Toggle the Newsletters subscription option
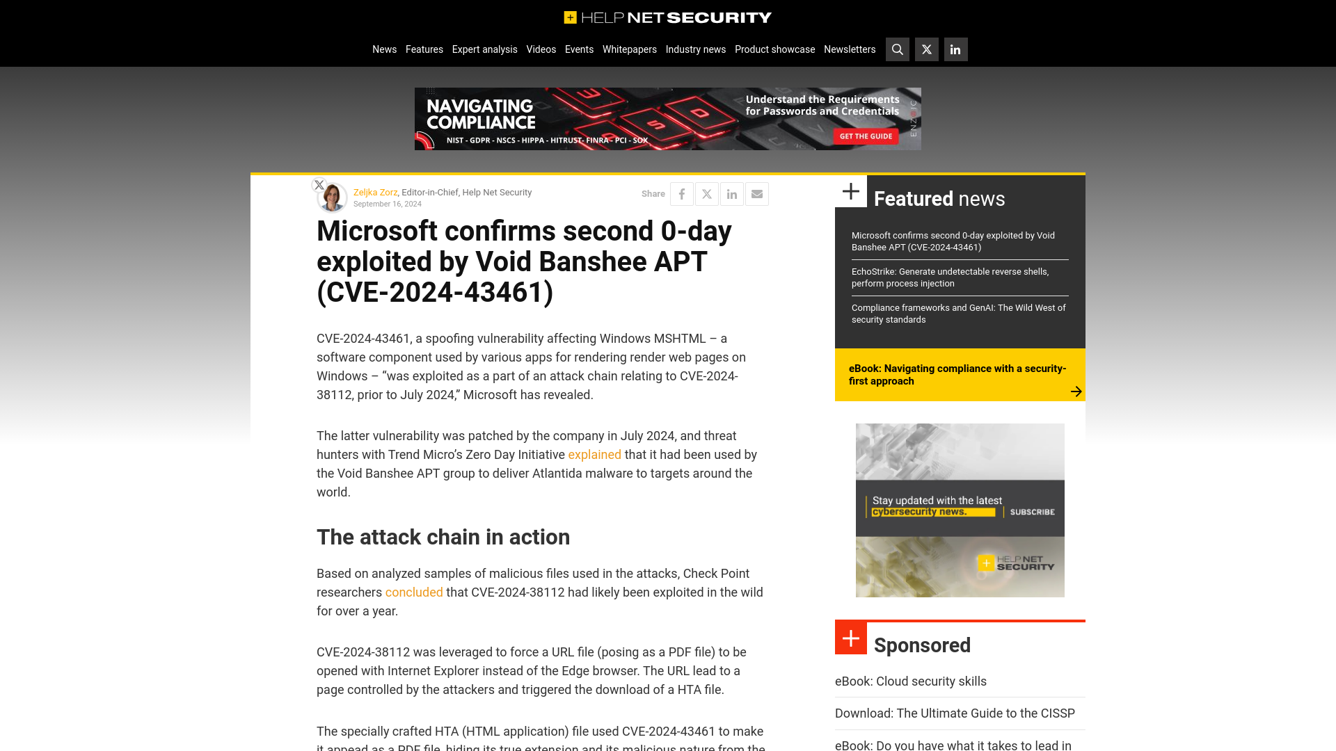The height and width of the screenshot is (751, 1336). 849,49
